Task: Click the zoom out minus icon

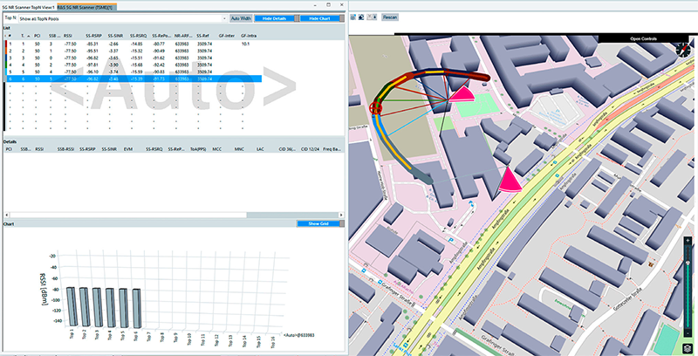Action: (689, 332)
